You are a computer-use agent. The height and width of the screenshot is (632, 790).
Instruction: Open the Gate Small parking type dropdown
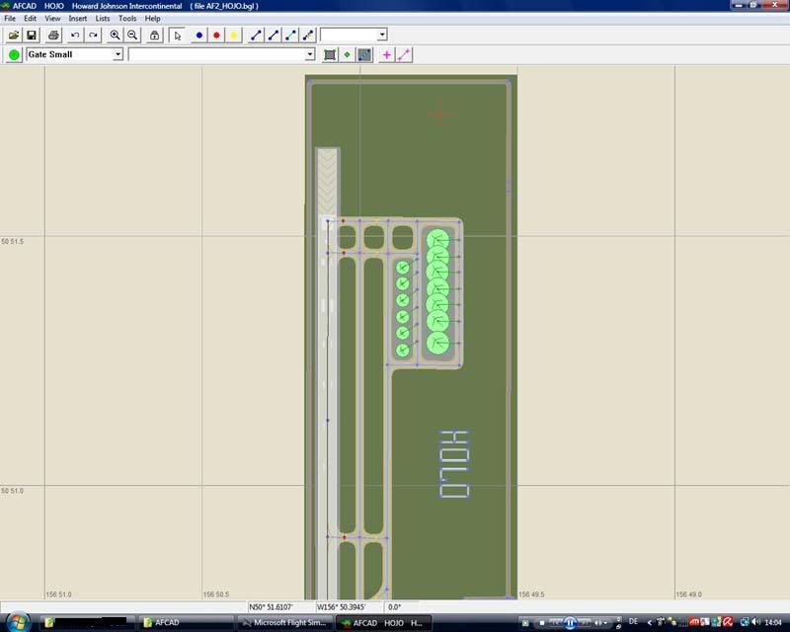click(x=118, y=54)
